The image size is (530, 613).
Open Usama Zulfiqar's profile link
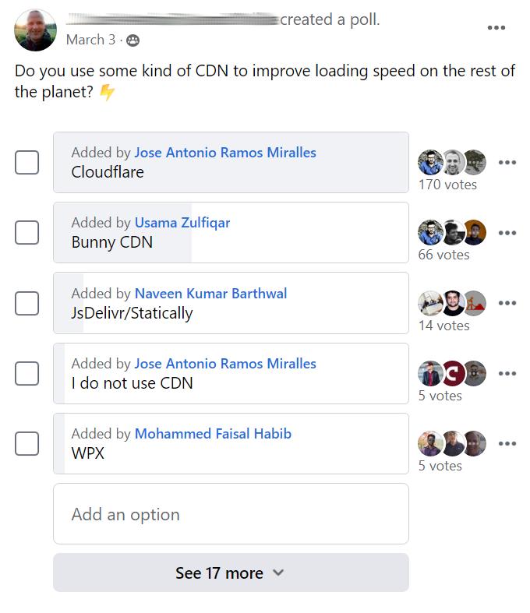click(182, 223)
